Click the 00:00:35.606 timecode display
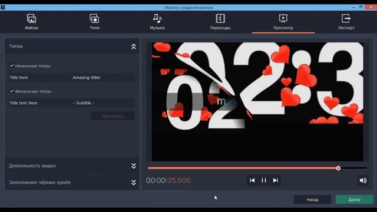The width and height of the screenshot is (377, 212). [x=168, y=180]
